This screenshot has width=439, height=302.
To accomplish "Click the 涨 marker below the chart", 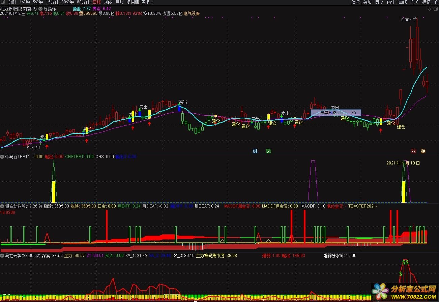I will [413, 151].
